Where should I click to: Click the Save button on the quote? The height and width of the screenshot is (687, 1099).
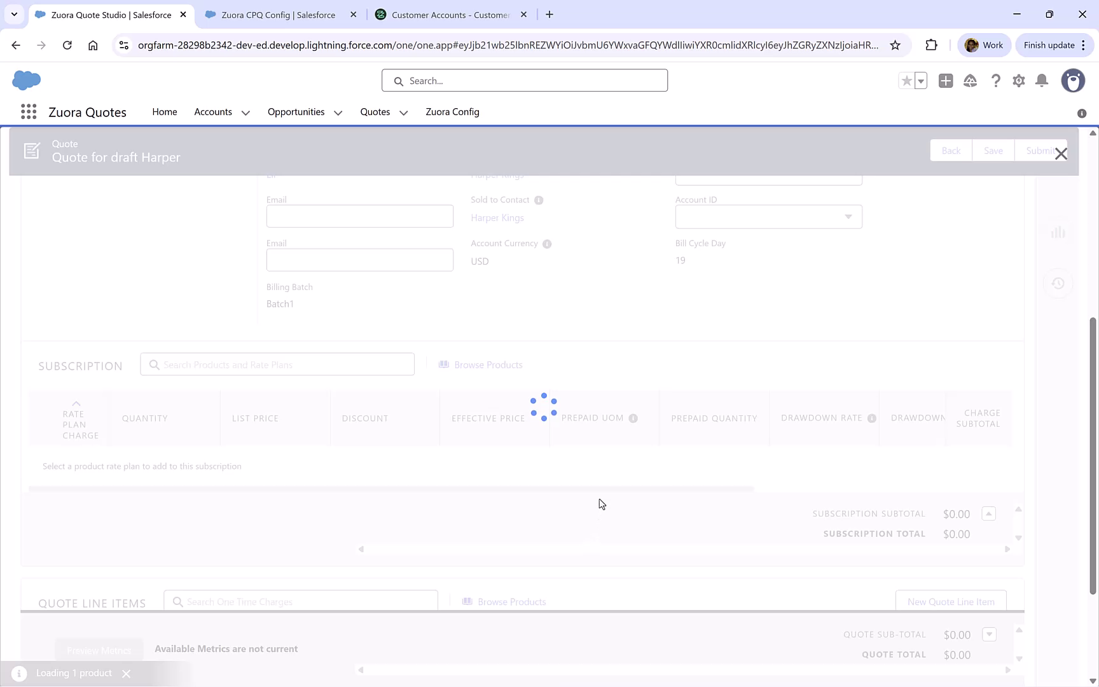993,150
